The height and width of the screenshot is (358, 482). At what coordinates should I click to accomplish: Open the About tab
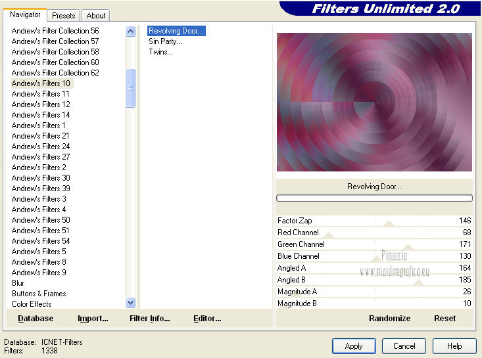pyautogui.click(x=95, y=16)
